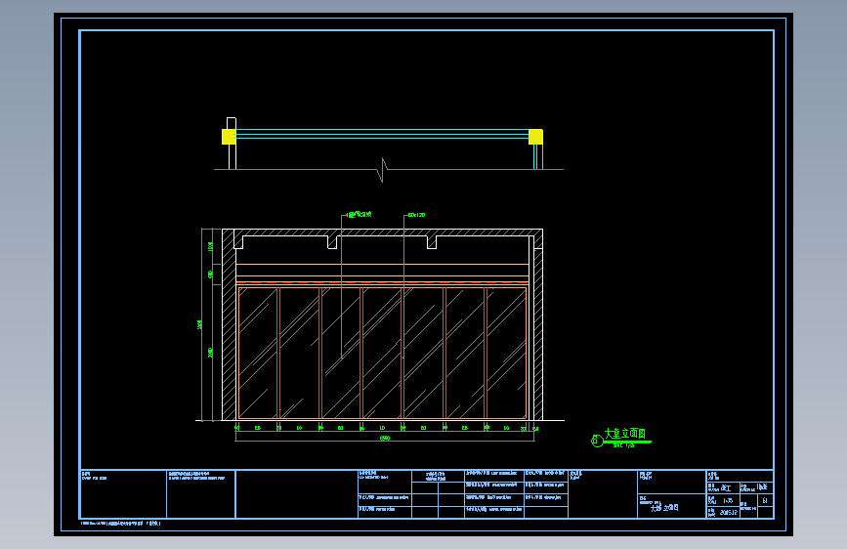Select the overall width dimension below the elevation
The width and height of the screenshot is (847, 549).
click(x=385, y=439)
